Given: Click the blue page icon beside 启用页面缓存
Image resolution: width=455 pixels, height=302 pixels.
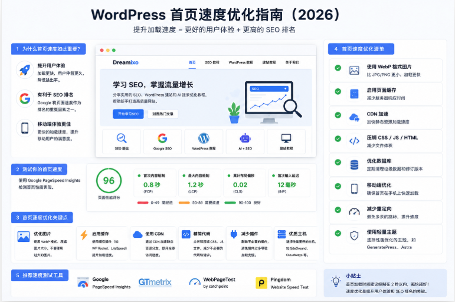Looking at the screenshot, I should click(354, 94).
